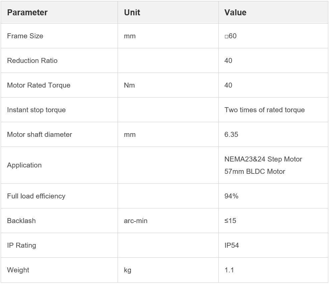Screen dimensions: 330x284
Task: Click the Parameter column header
Action: pyautogui.click(x=27, y=13)
